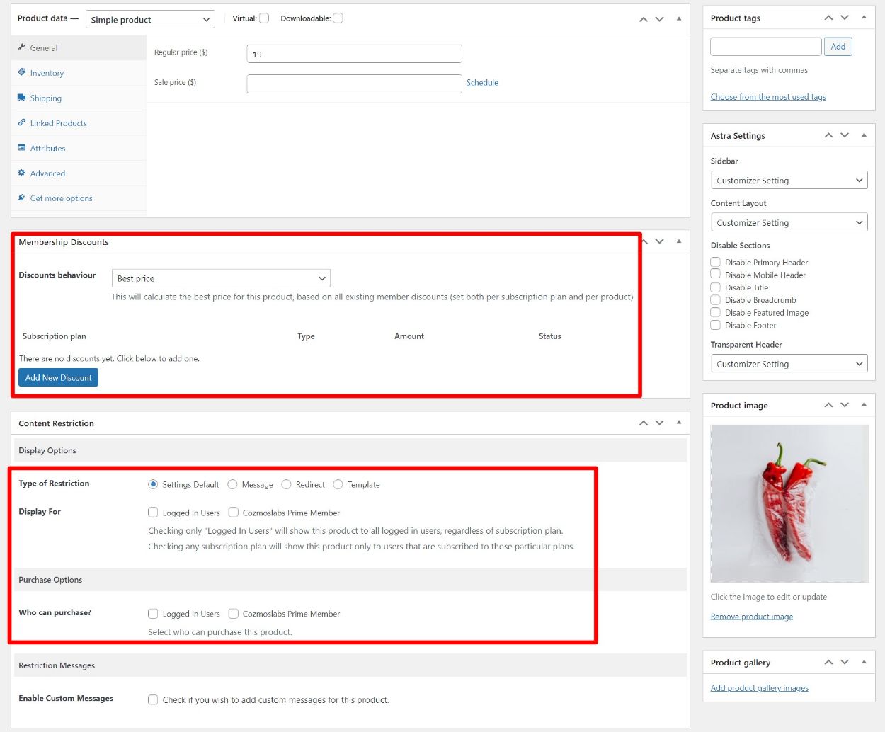Open the Sidebar Customizer Setting dropdown
Viewport: 885px width, 732px height.
[789, 180]
